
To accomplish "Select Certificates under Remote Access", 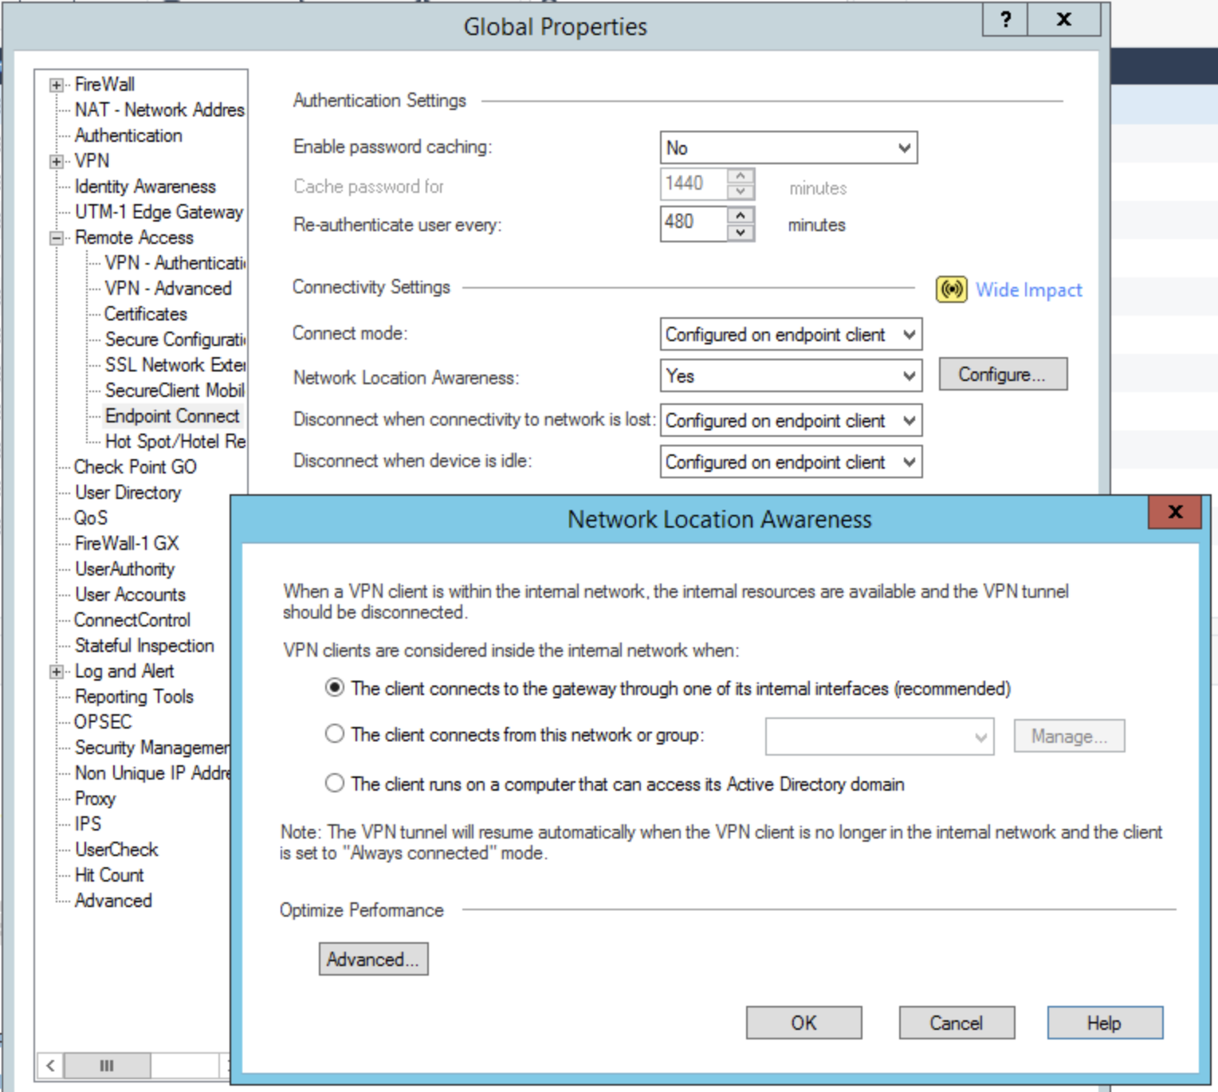I will click(146, 314).
